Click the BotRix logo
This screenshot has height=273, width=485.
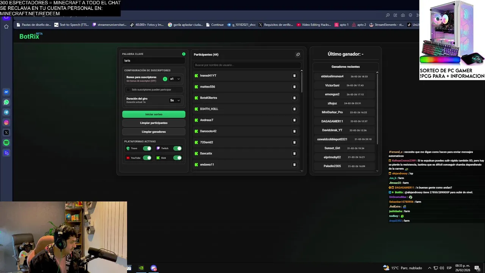31,36
